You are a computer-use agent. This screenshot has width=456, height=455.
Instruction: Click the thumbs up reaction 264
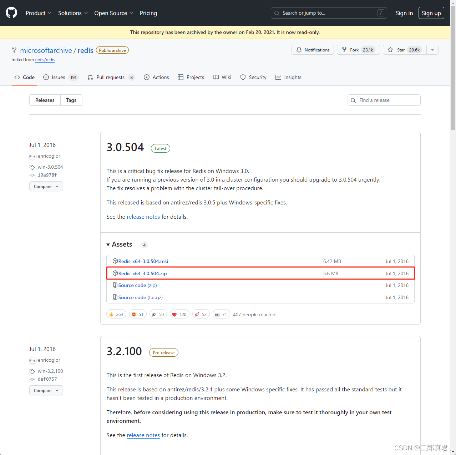click(x=116, y=315)
